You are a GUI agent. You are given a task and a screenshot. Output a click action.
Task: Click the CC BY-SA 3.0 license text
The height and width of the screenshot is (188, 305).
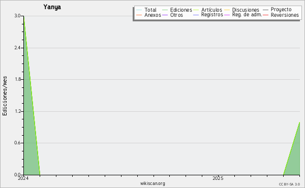click(x=289, y=184)
